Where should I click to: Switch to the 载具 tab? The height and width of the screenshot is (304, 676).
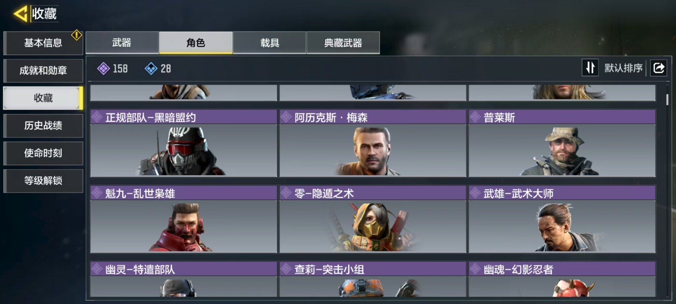[270, 43]
